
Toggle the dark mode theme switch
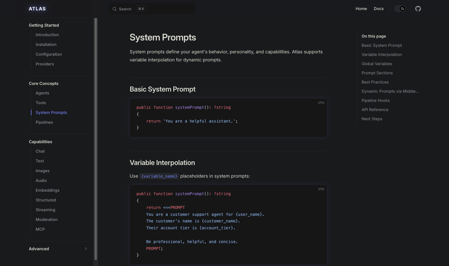pos(400,9)
